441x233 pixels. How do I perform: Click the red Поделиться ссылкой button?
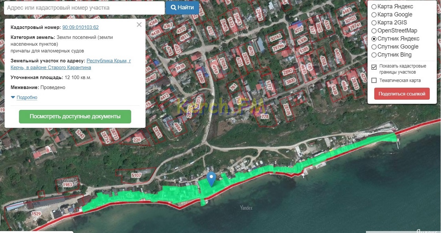[x=402, y=94]
